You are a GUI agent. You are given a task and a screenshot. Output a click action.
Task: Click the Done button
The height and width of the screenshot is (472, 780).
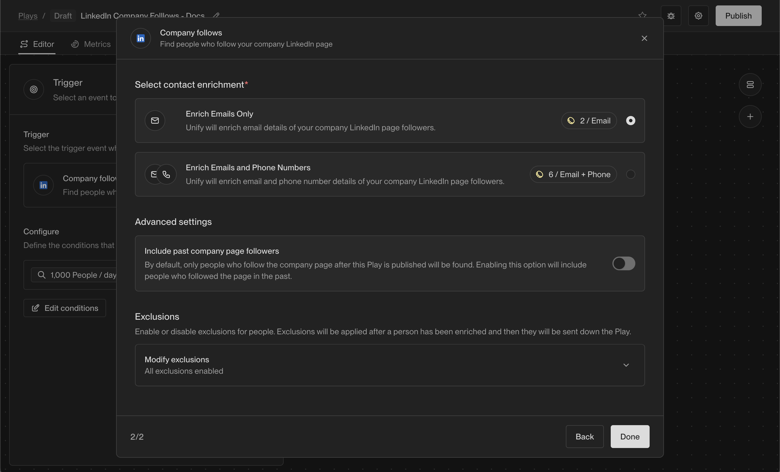tap(630, 437)
